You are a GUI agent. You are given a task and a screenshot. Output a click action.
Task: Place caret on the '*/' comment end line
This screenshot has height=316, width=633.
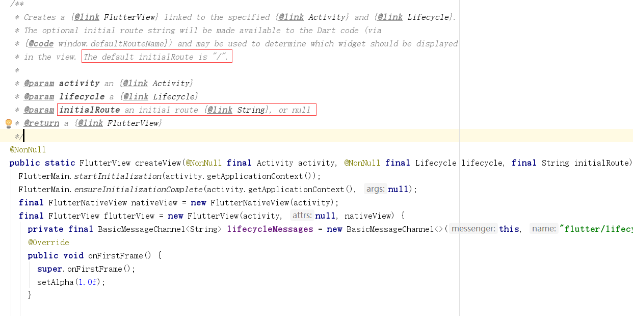19,137
